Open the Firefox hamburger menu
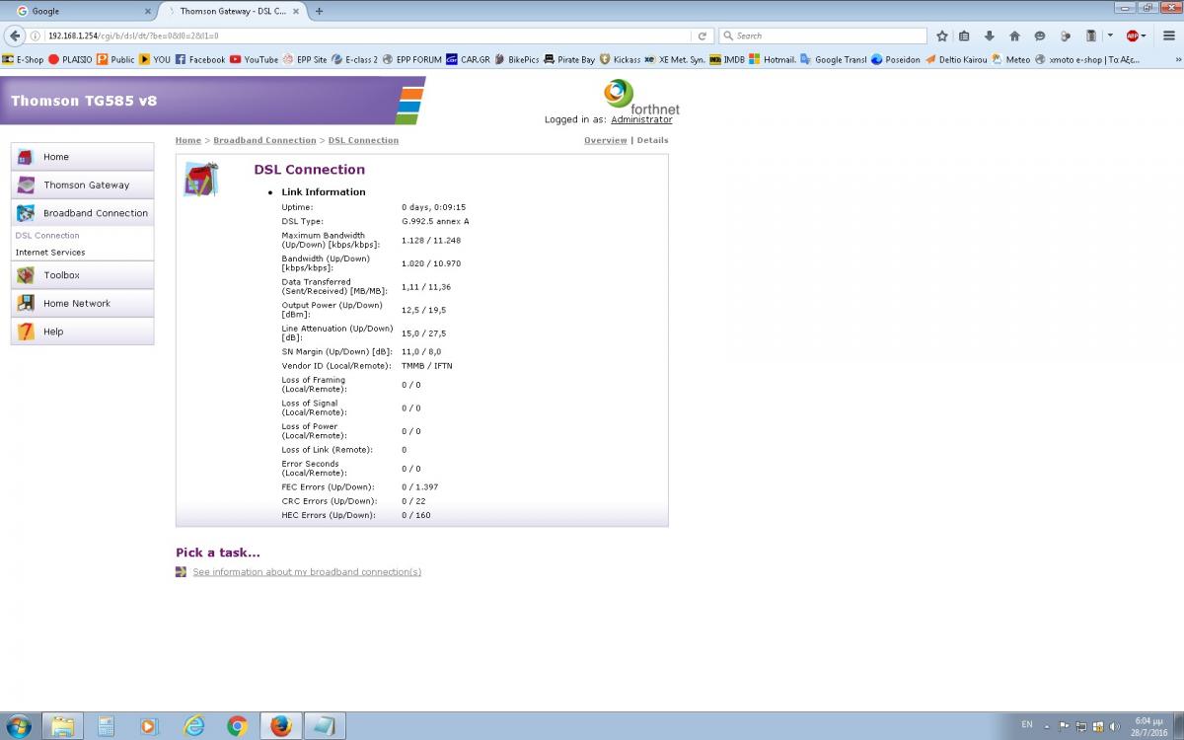Image resolution: width=1184 pixels, height=740 pixels. [1169, 36]
